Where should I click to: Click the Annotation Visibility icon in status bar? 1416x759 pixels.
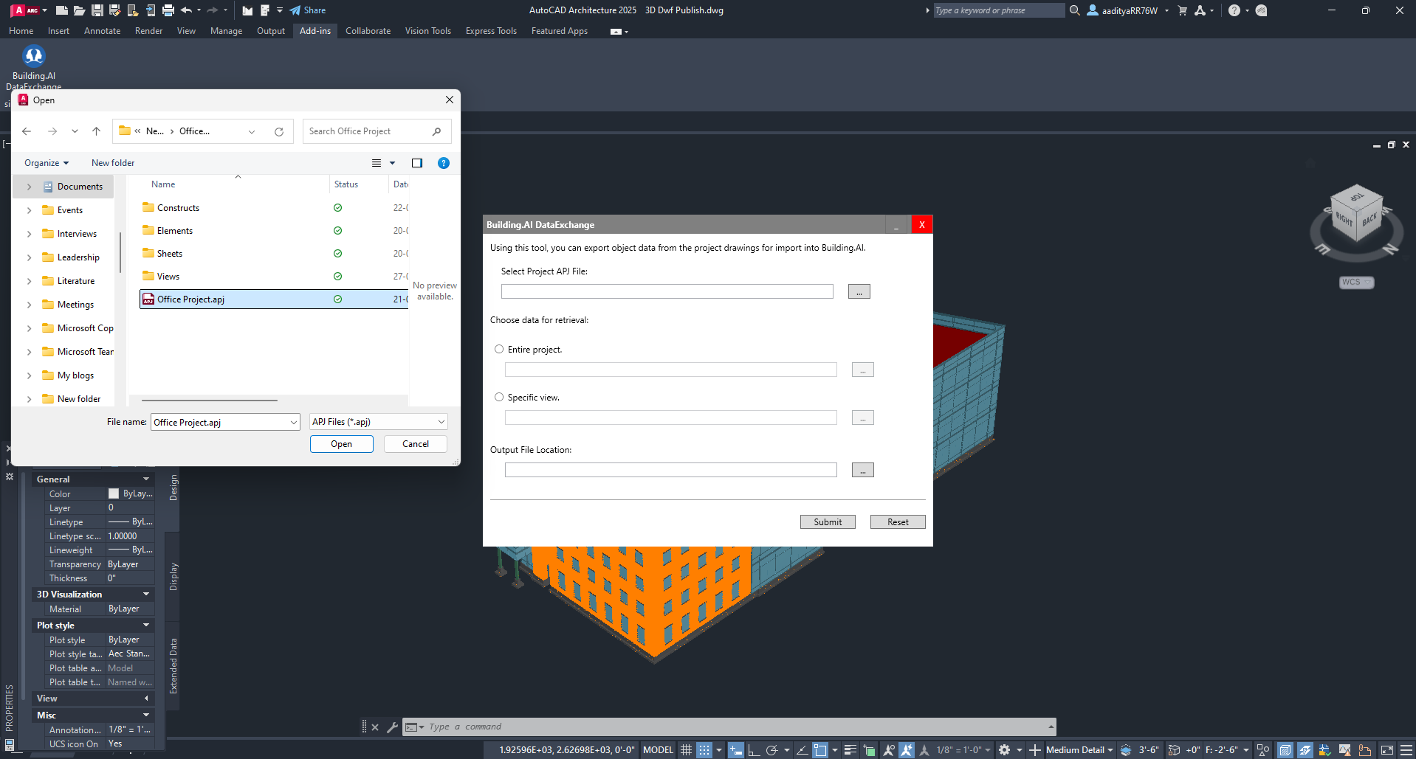tap(889, 750)
